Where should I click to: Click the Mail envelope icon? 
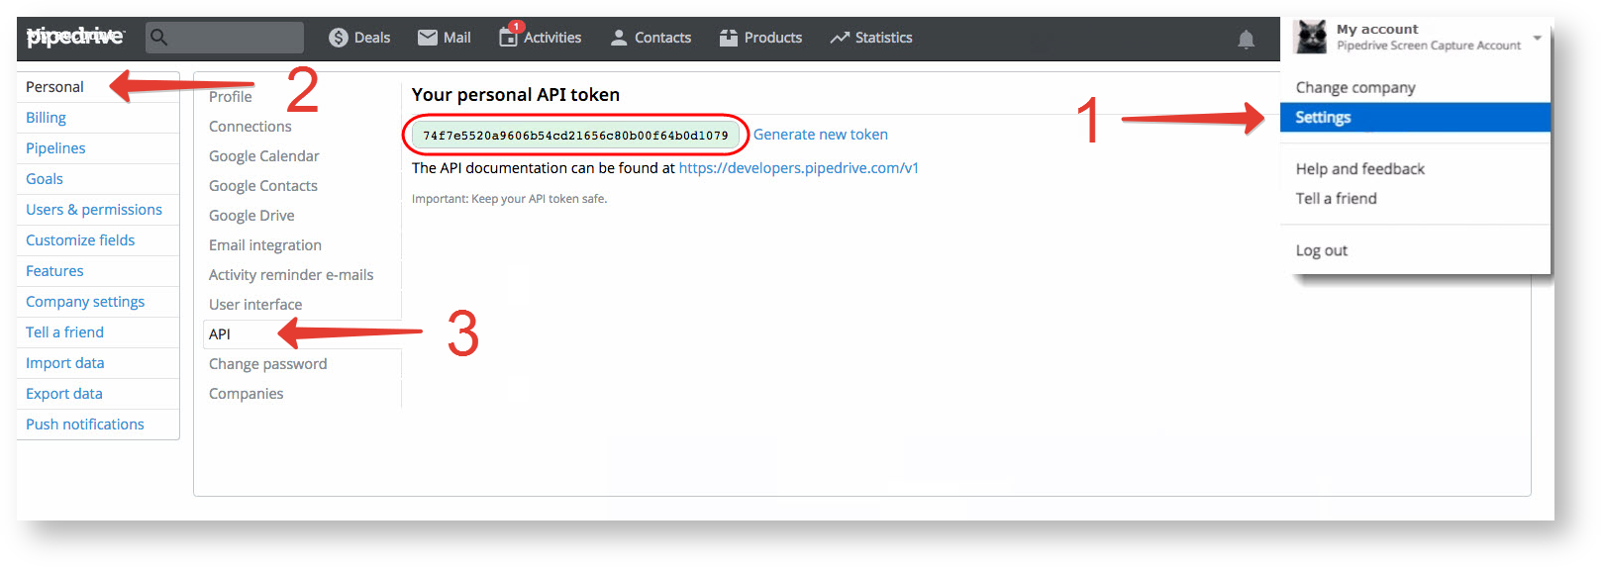point(428,38)
